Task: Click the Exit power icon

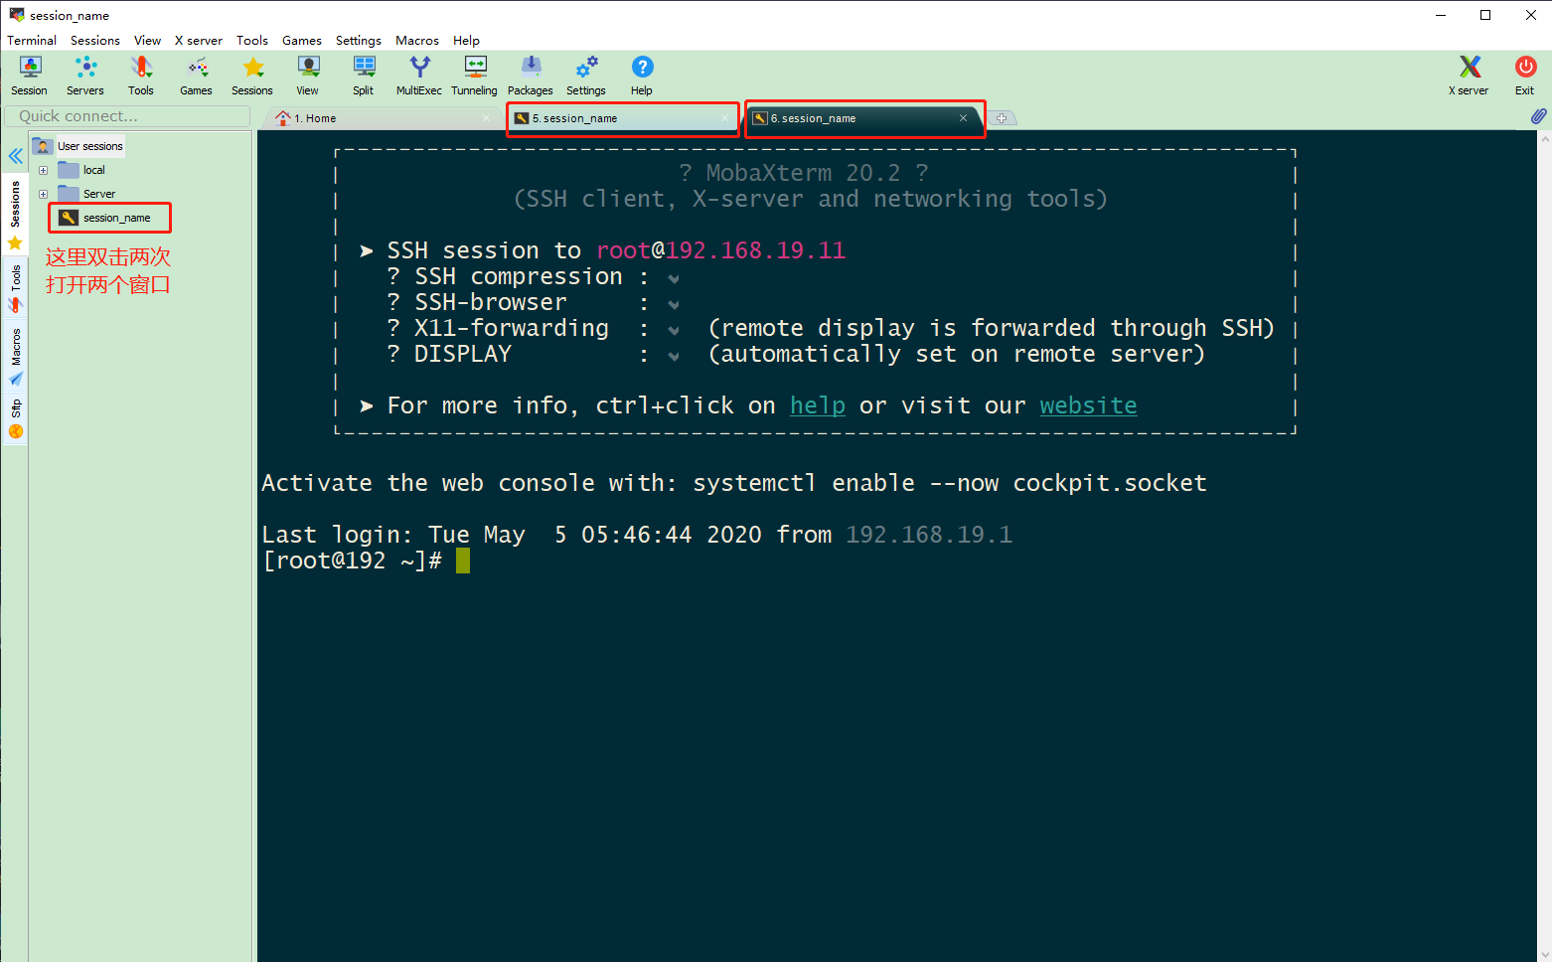Action: [1524, 76]
